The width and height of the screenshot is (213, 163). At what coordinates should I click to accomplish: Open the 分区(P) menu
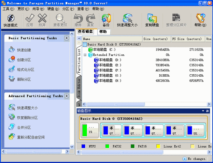click(68, 9)
